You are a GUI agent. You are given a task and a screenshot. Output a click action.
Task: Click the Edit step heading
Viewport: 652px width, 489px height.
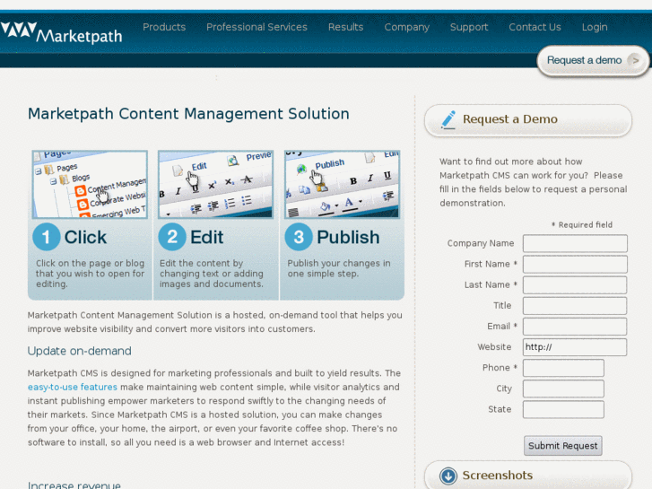[206, 237]
